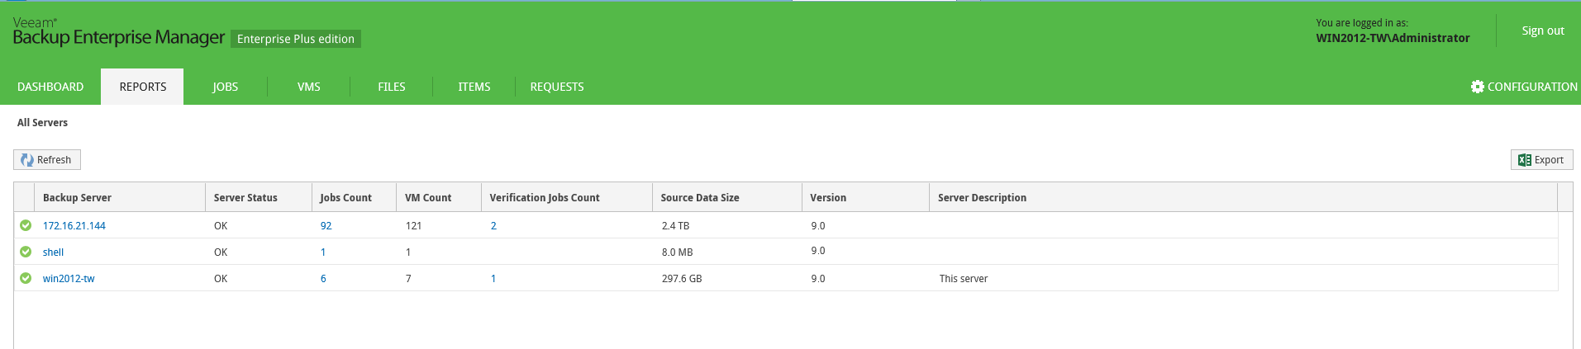Click green status icon for win2012-tw
Screen dimensions: 1581x349
[x=26, y=278]
